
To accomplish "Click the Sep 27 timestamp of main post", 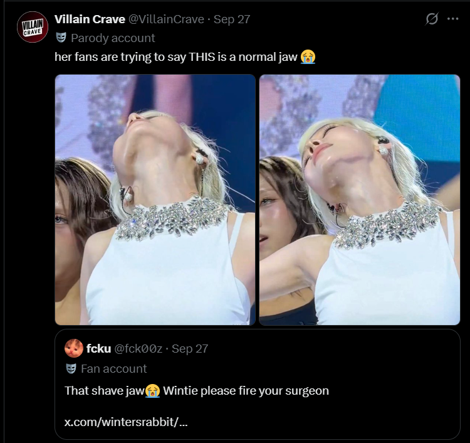I will click(232, 19).
